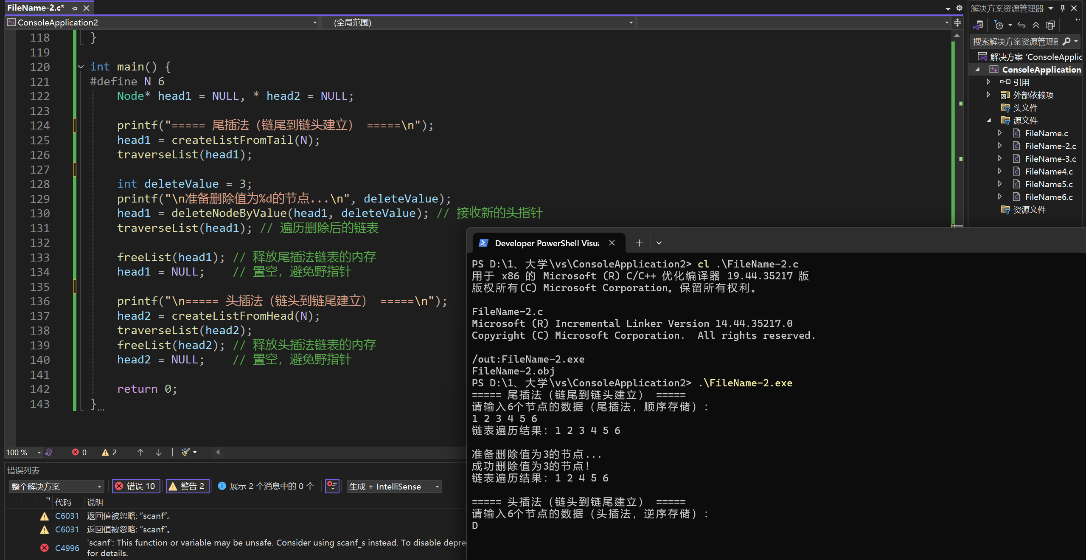This screenshot has height=560, width=1086.
Task: Click the editor split window icon
Action: click(957, 23)
